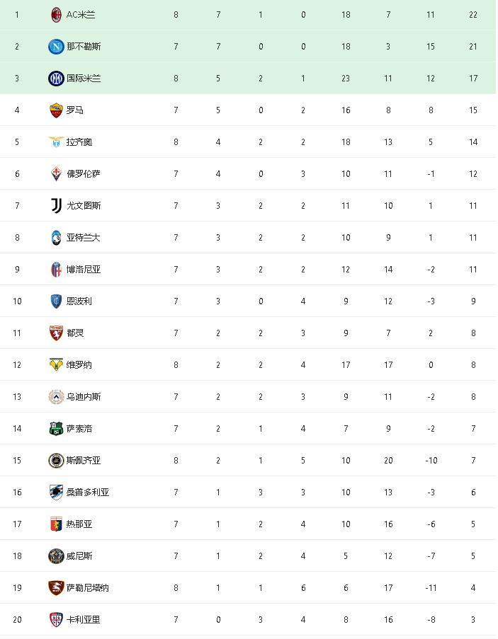Open the 斯佩齐亚 team link
Viewport: 498px width, 639px height.
(x=84, y=460)
